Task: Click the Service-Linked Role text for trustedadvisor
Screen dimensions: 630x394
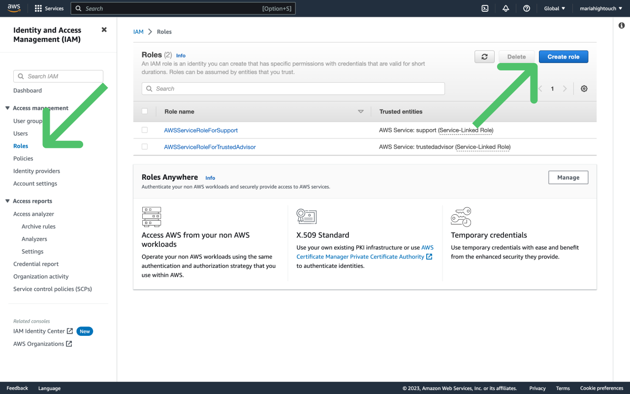Action: (x=483, y=147)
